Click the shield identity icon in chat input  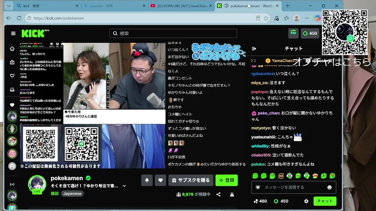(258, 187)
